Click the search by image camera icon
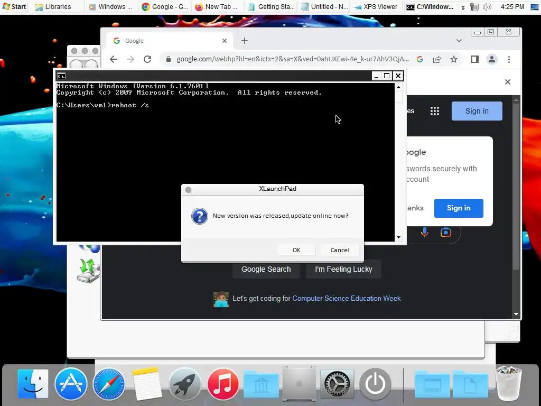Screen dimensions: 541x406 (x=446, y=233)
